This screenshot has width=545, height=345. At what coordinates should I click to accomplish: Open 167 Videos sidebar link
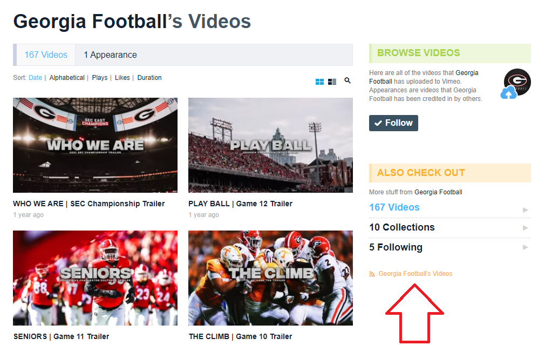(x=394, y=207)
